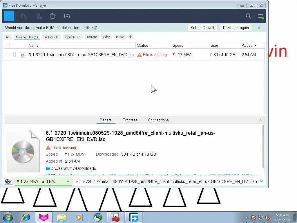Screen dimensions: 297x223
Task: Open the pink fox app on taskbar
Action: [44, 217]
